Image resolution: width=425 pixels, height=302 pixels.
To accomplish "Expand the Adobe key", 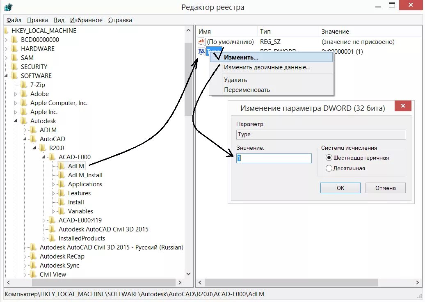I will (16, 94).
